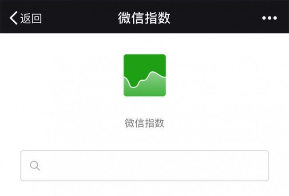Screen dimensions: 289x196
Task: Click the peak of the chart curve icon
Action: (x=153, y=72)
